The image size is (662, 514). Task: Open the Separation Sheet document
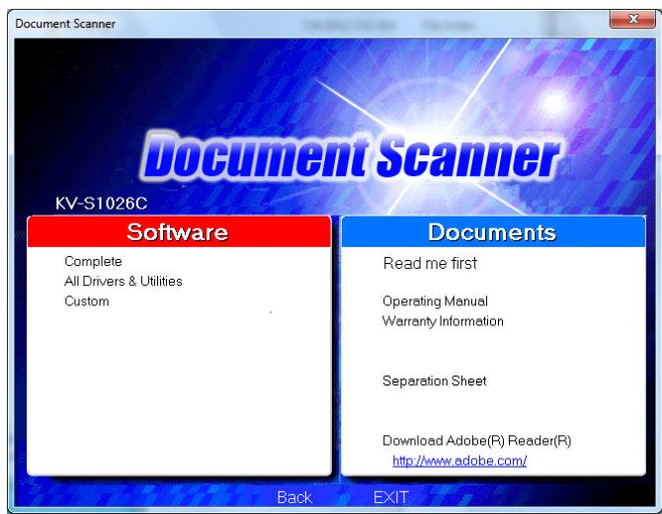(434, 381)
